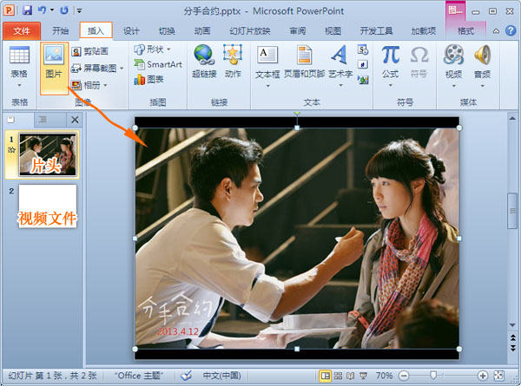Switch to the 格式 picture tools tab
The width and height of the screenshot is (521, 386).
click(465, 31)
